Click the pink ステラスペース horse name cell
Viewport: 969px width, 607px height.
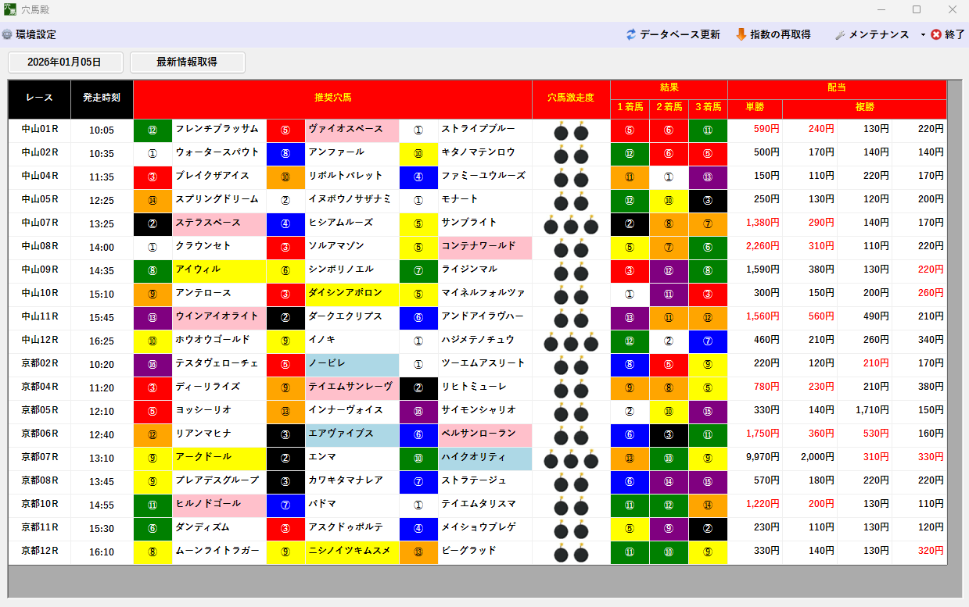click(x=219, y=223)
